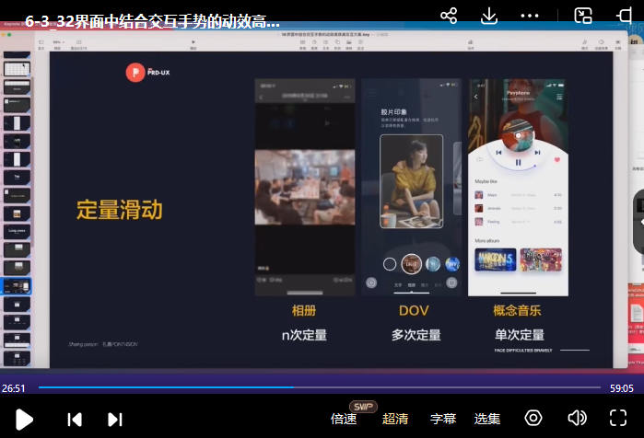The height and width of the screenshot is (438, 644).
Task: Skip to the previous video
Action: point(75,420)
